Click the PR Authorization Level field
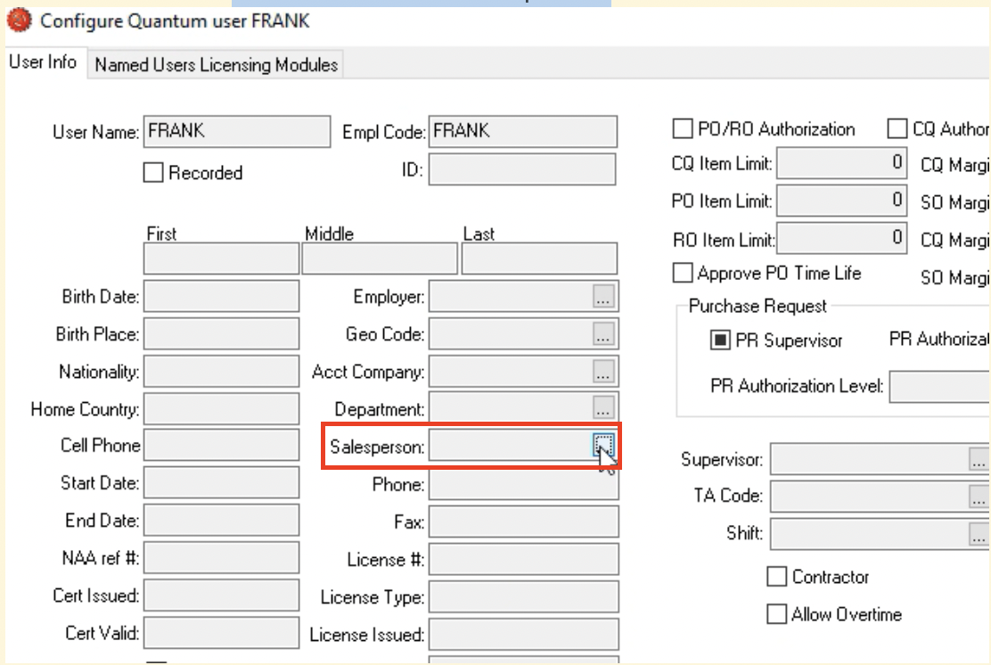991x665 pixels. tap(940, 386)
